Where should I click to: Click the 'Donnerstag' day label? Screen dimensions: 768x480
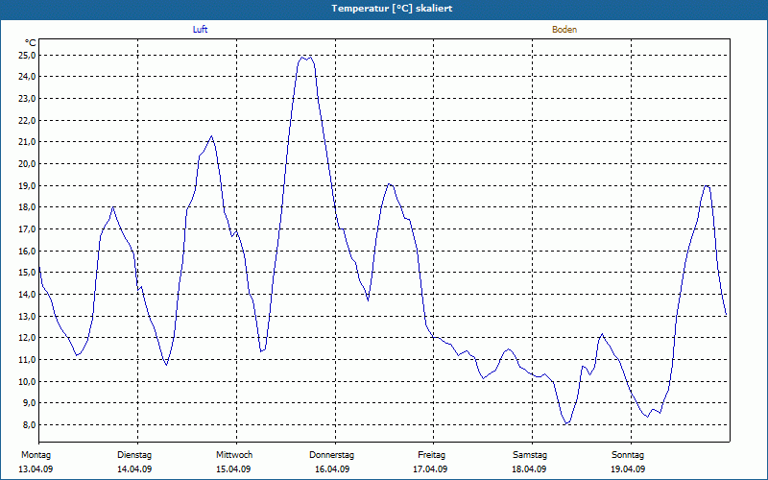click(x=331, y=455)
